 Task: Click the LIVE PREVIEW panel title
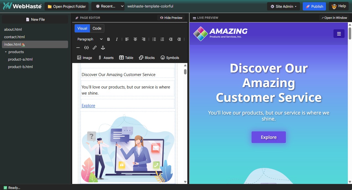tap(208, 18)
